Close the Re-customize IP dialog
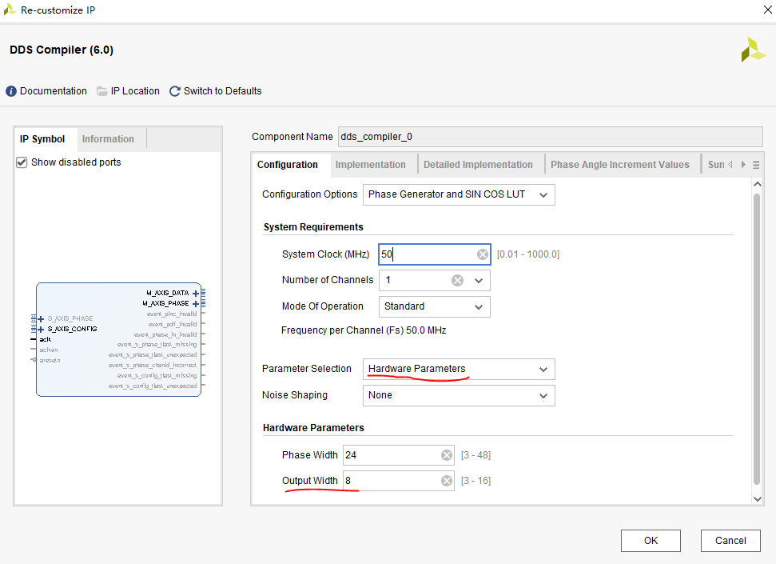The image size is (776, 564). click(767, 10)
